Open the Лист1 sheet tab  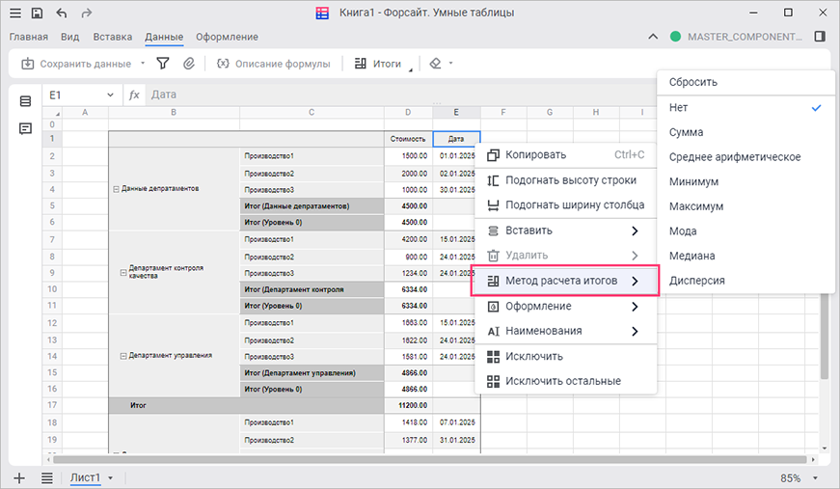[x=85, y=477]
